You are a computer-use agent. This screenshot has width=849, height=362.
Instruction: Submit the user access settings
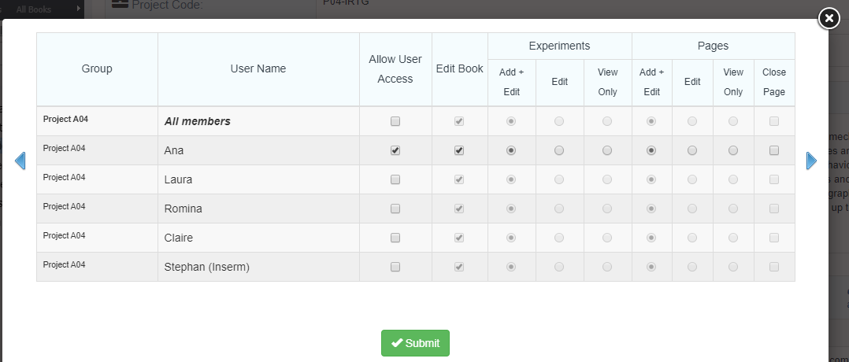tap(415, 343)
